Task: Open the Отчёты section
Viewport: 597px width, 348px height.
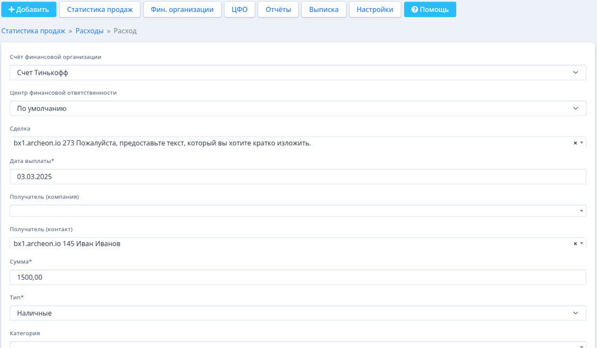Action: [x=278, y=9]
